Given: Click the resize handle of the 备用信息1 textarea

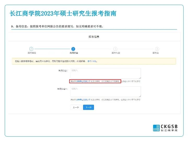Looking at the screenshot, I should pyautogui.click(x=140, y=96).
